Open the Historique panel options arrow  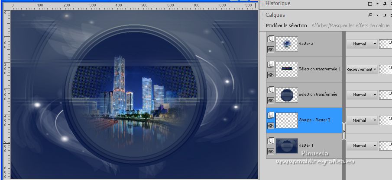coord(378,3)
